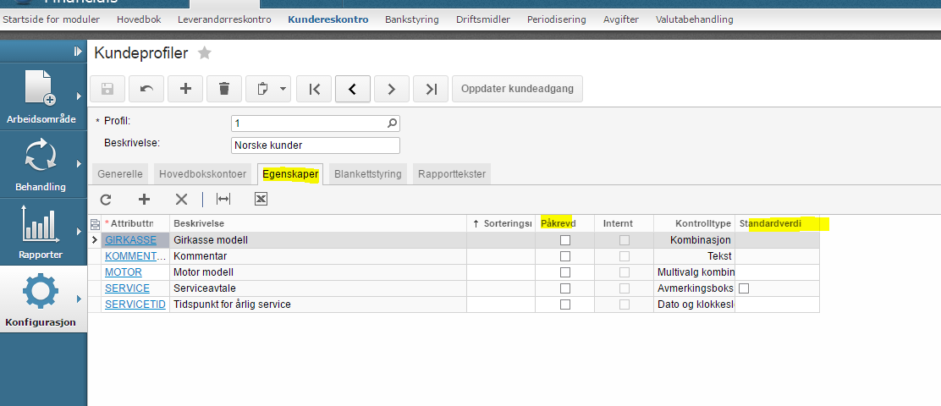Fit columns to width icon
This screenshot has width=941, height=406.
pyautogui.click(x=223, y=199)
